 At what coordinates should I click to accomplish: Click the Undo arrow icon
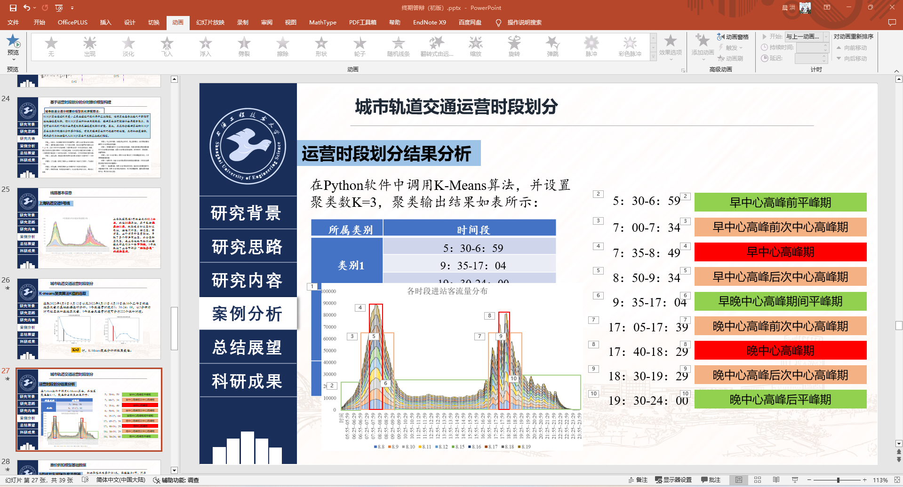click(27, 8)
